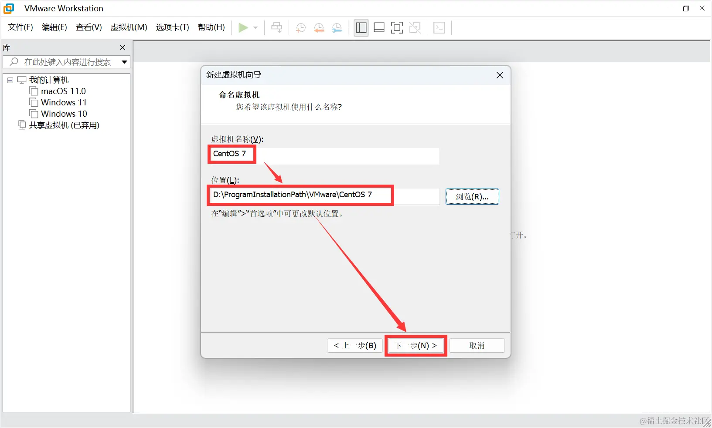Enter full screen mode icon

click(397, 28)
